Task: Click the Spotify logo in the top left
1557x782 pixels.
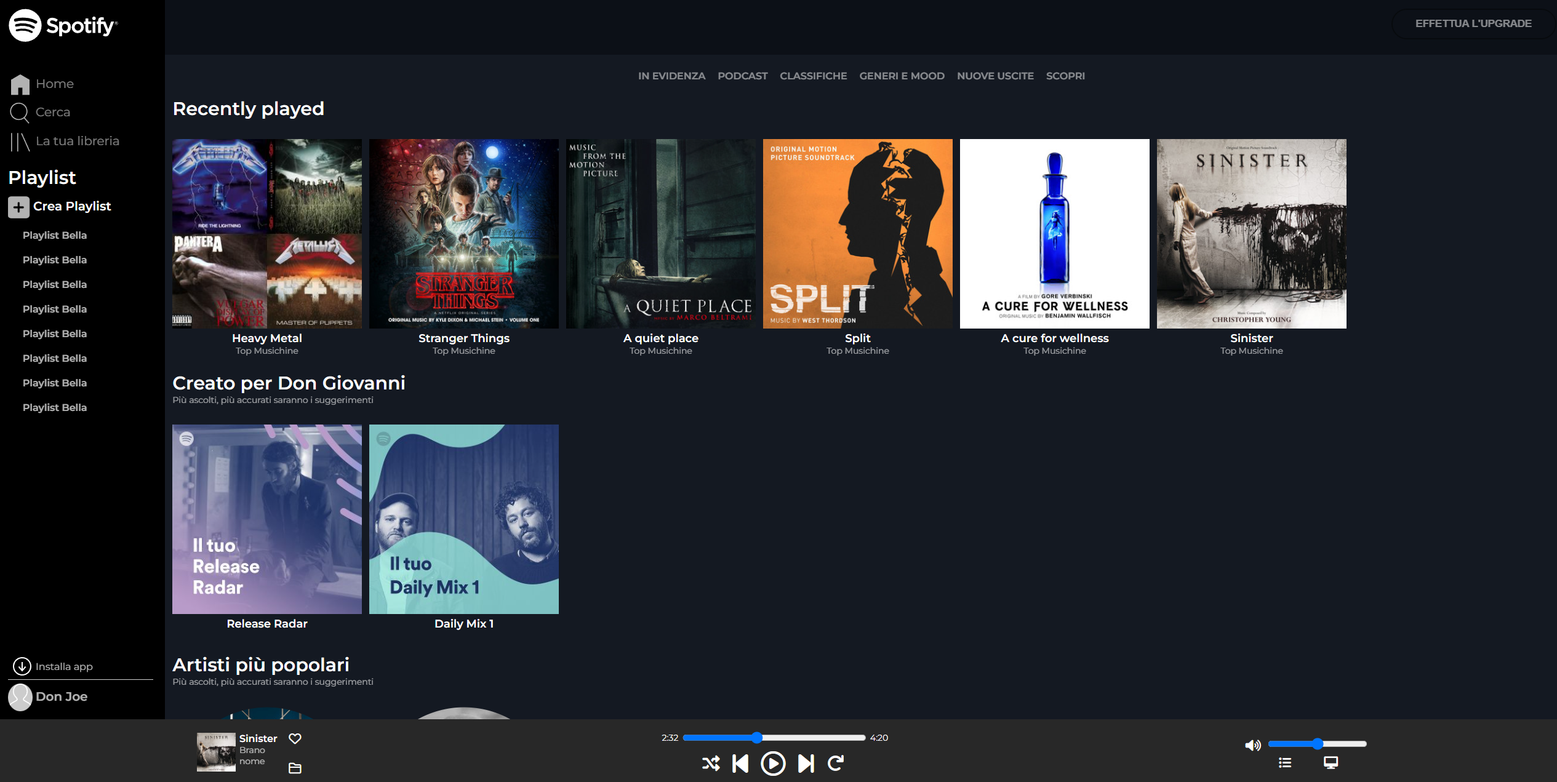Action: 62,25
